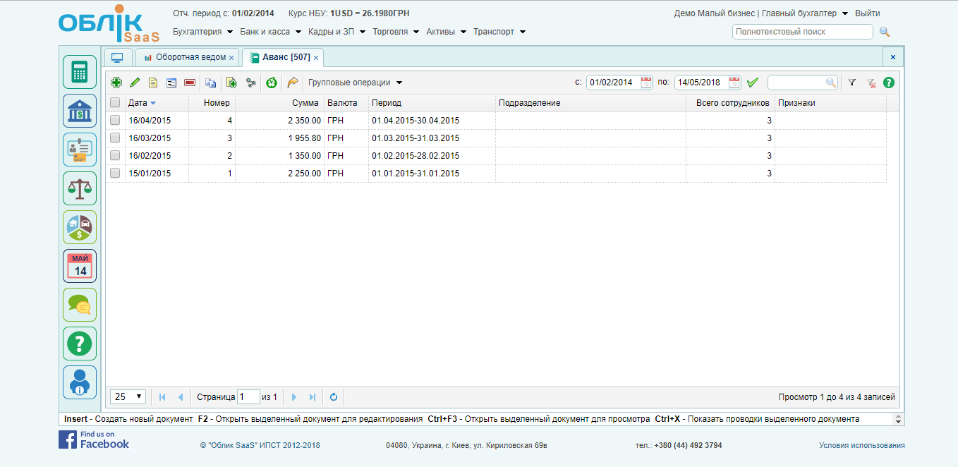Viewport: 958px width, 467px height.
Task: Tick checkbox for row dated 15/01/2015
Action: (115, 174)
